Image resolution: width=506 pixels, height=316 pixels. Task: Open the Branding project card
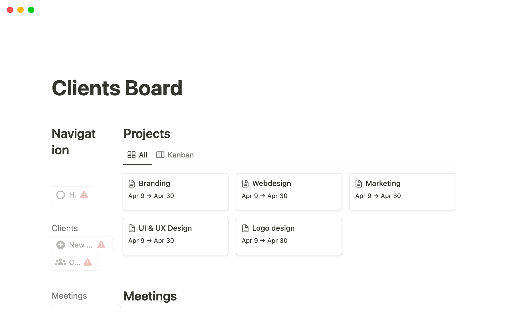175,191
